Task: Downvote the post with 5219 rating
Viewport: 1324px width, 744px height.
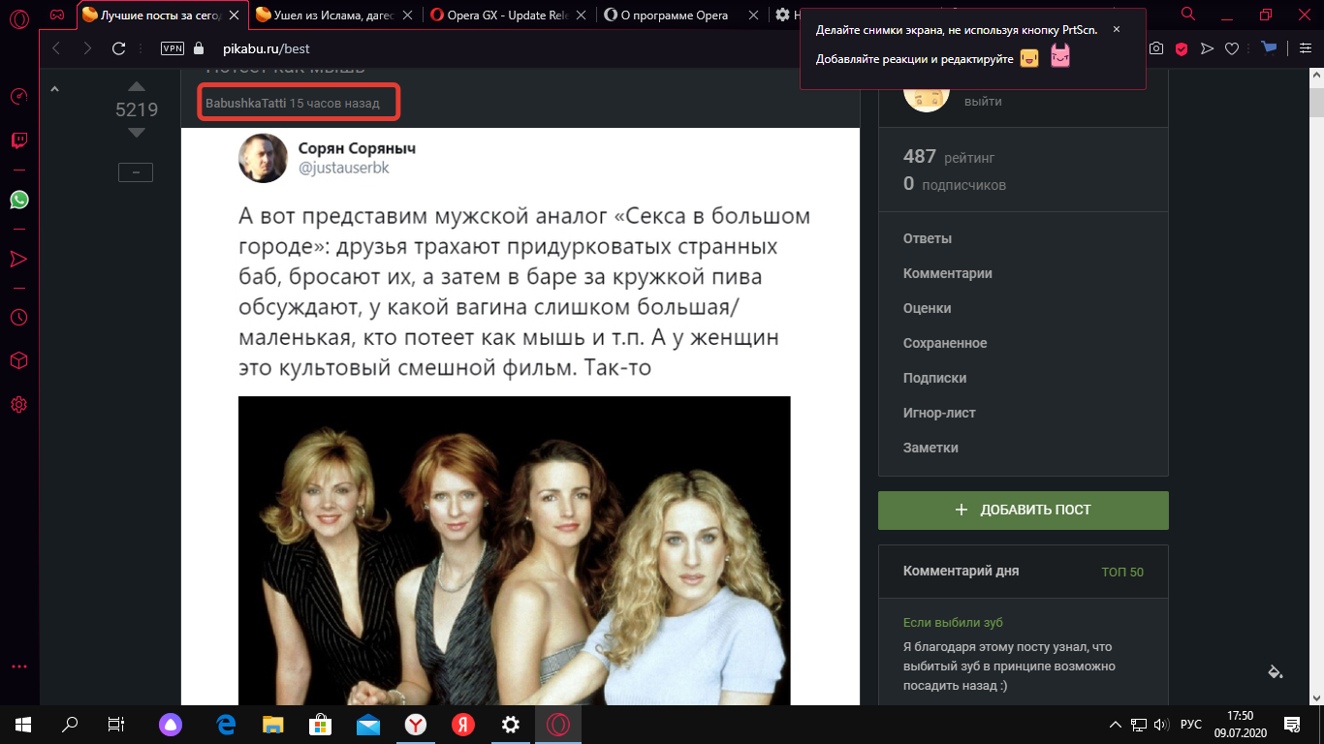Action: coord(137,133)
